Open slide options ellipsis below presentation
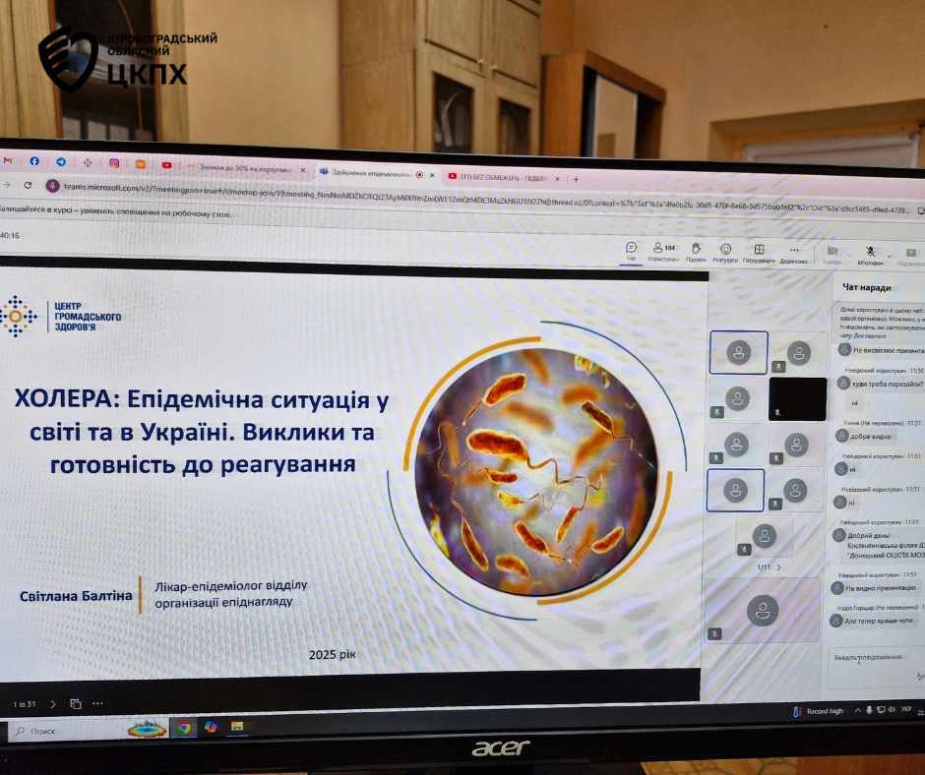 [x=97, y=704]
